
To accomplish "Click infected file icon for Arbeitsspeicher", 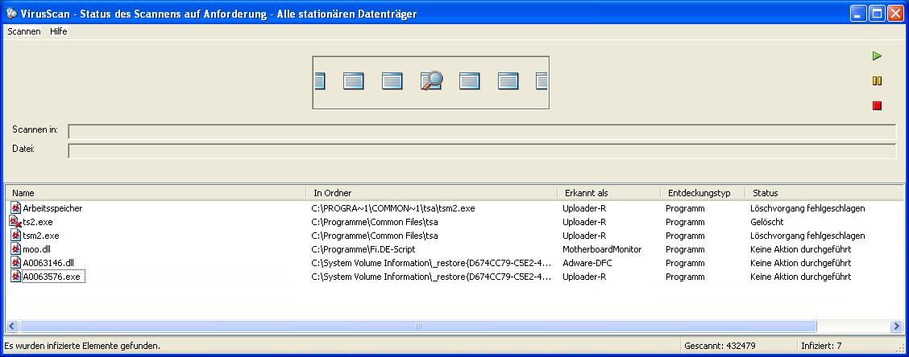I will 15,207.
